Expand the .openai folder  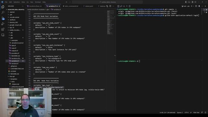(x=15, y=12)
